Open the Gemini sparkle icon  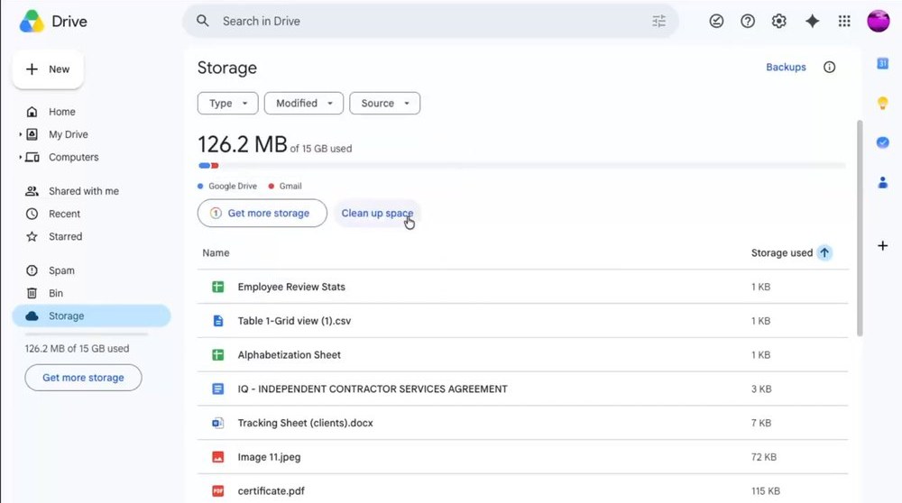(x=812, y=22)
